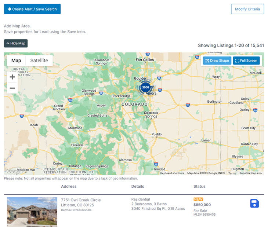Open 7751 Owl Creek Circle address link
268x227 pixels.
pos(81,200)
